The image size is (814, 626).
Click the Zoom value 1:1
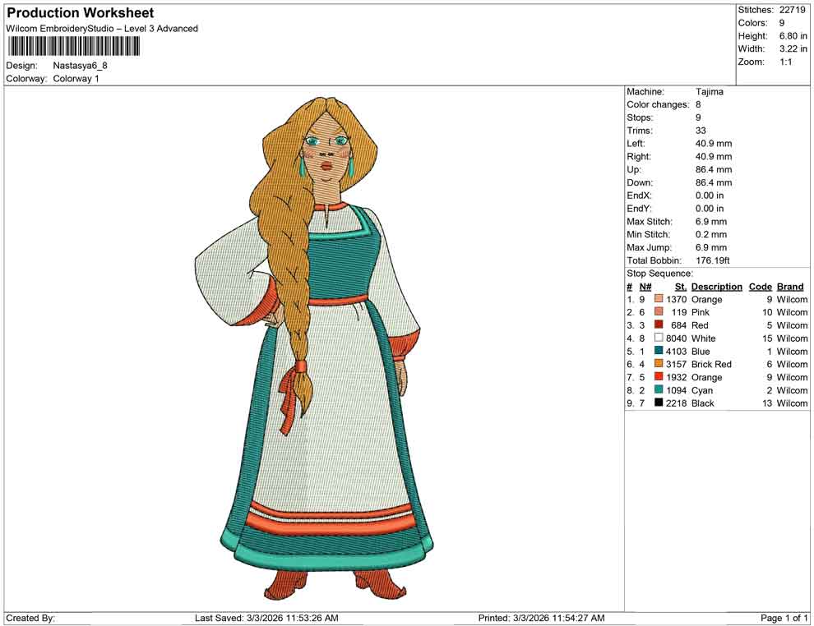(x=785, y=62)
